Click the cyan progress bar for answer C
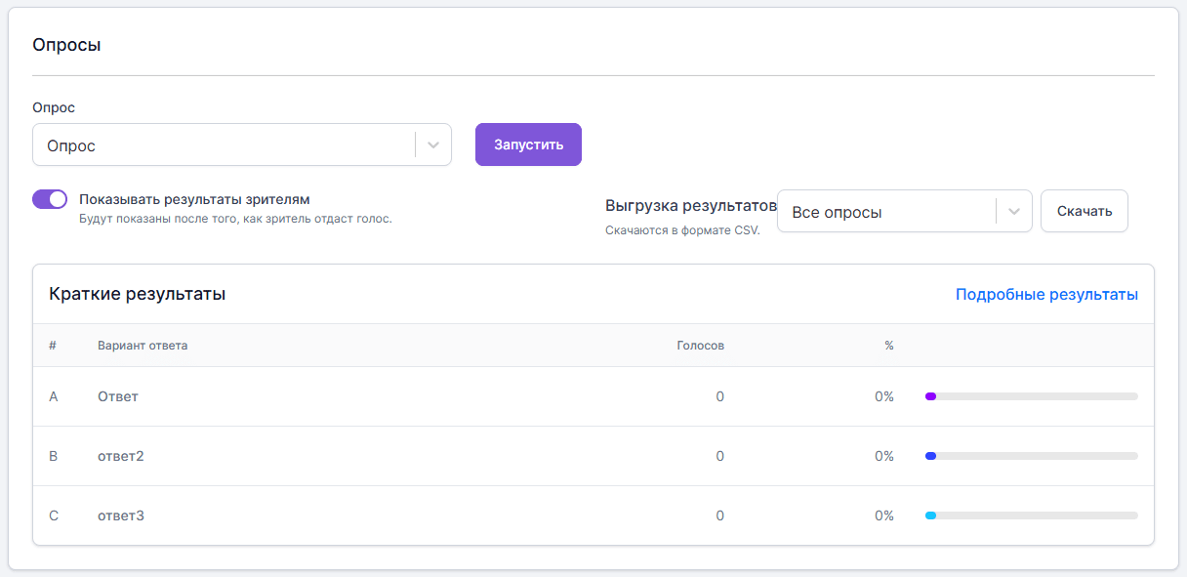The image size is (1187, 577). [x=1031, y=515]
